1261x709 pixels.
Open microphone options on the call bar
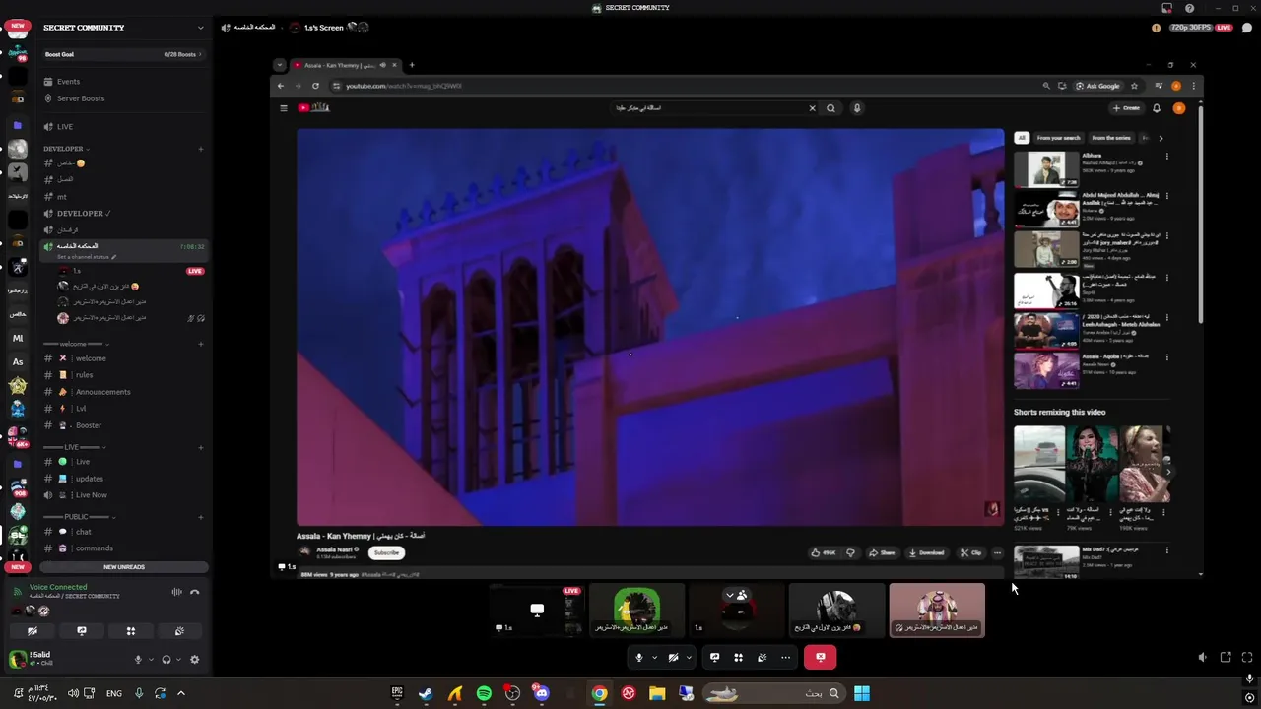tap(654, 657)
